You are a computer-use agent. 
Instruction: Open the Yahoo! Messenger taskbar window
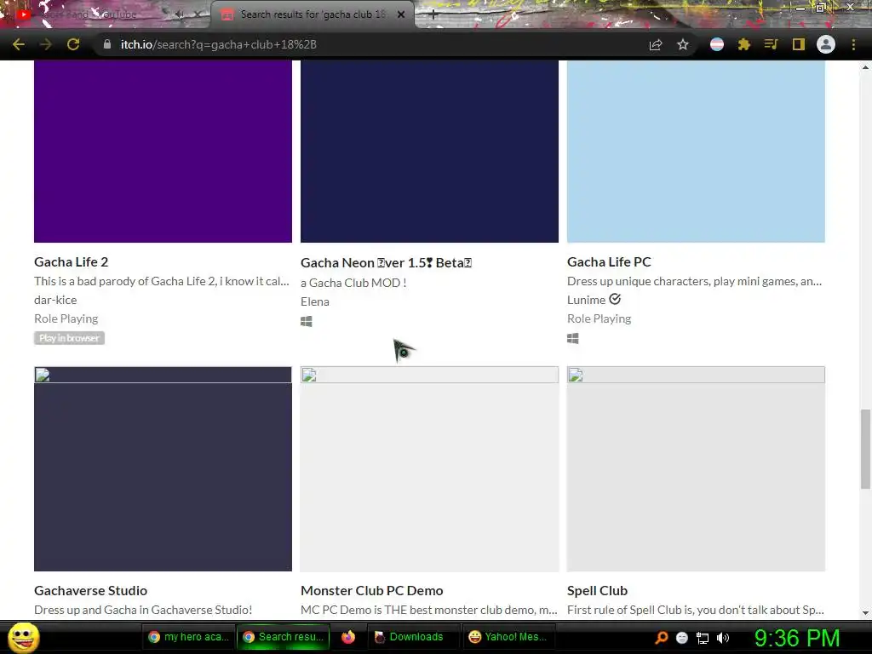point(508,637)
